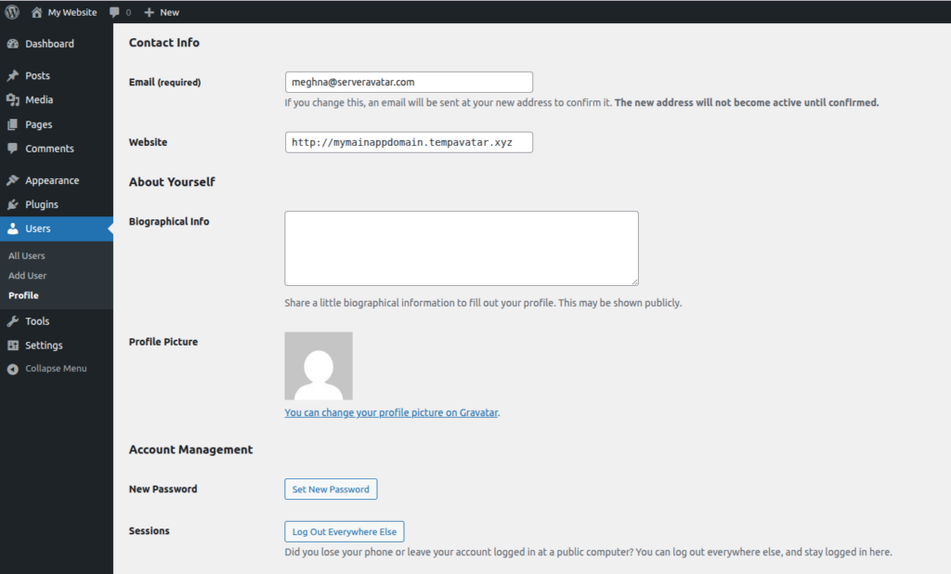The width and height of the screenshot is (951, 574).
Task: Open the Gravatar profile picture link
Action: [391, 411]
